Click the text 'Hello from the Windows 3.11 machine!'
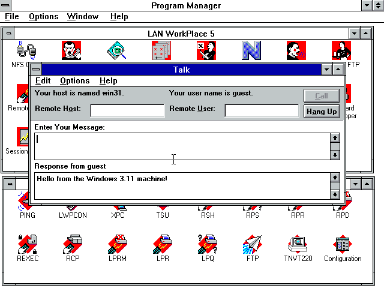The image size is (384, 288). (102, 179)
